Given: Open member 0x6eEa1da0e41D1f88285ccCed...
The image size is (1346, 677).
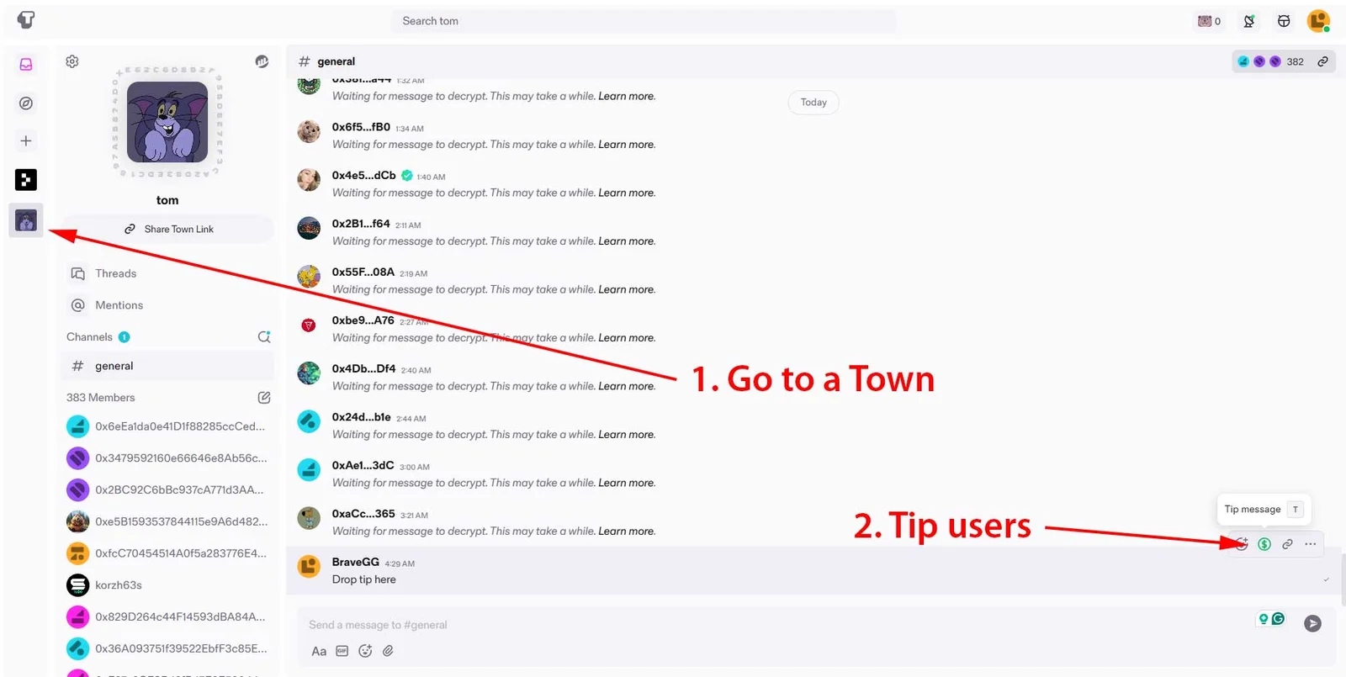Looking at the screenshot, I should [x=168, y=426].
